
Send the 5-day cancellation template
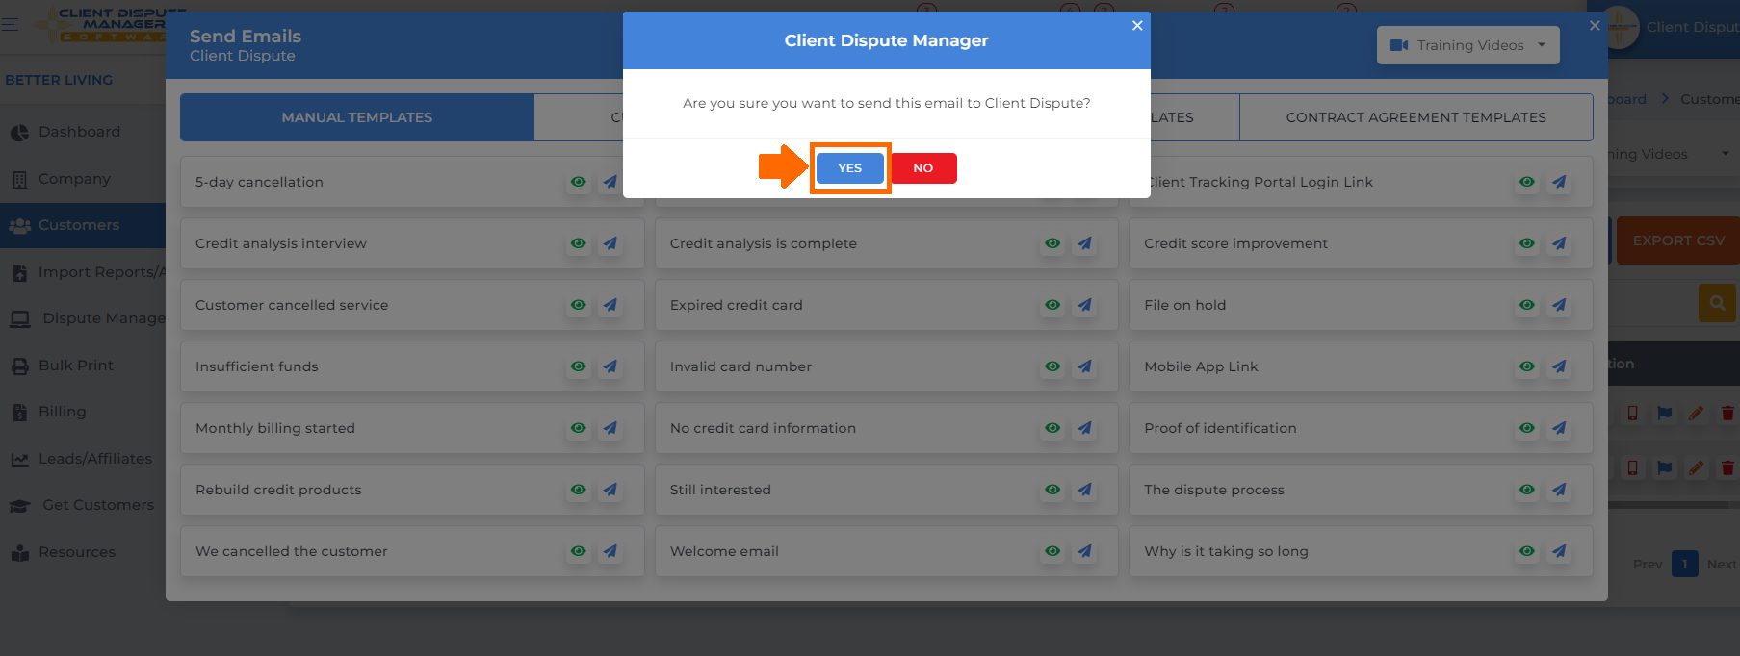(610, 182)
